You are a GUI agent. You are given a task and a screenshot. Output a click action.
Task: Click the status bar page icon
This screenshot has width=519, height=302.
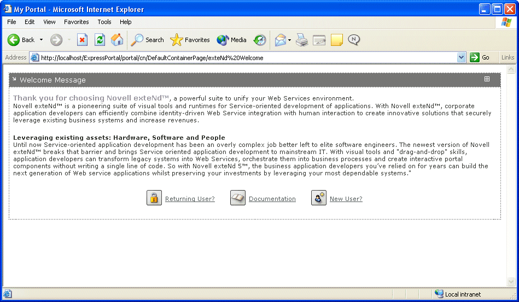7,294
